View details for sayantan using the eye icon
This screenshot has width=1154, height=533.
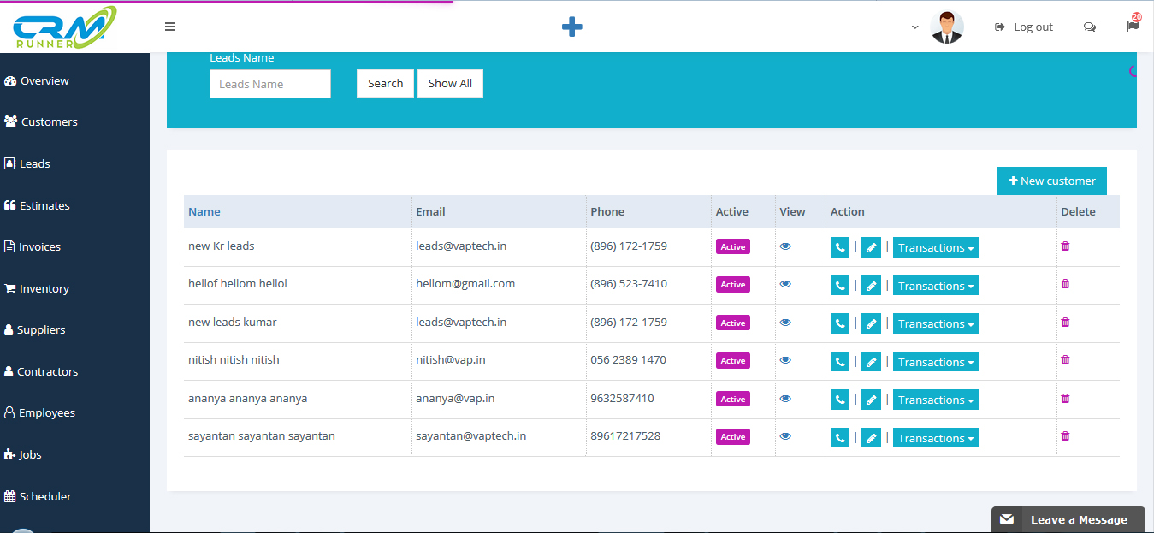(784, 436)
